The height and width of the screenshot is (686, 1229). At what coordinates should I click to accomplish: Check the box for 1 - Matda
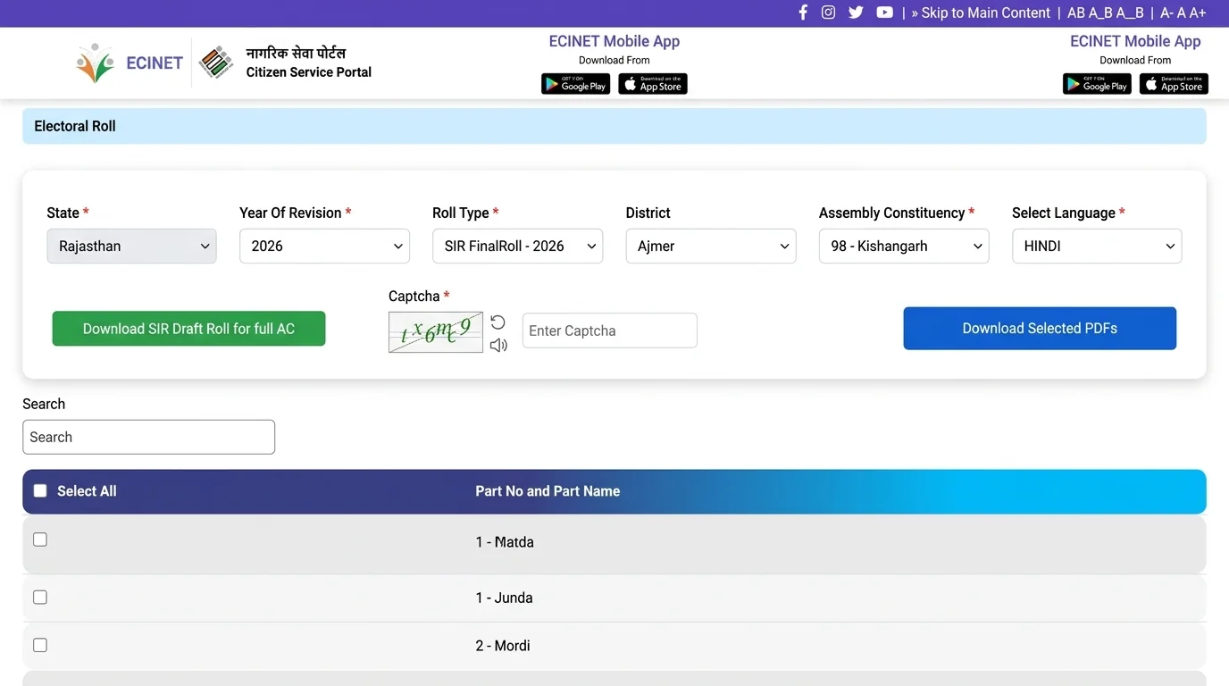click(x=40, y=540)
